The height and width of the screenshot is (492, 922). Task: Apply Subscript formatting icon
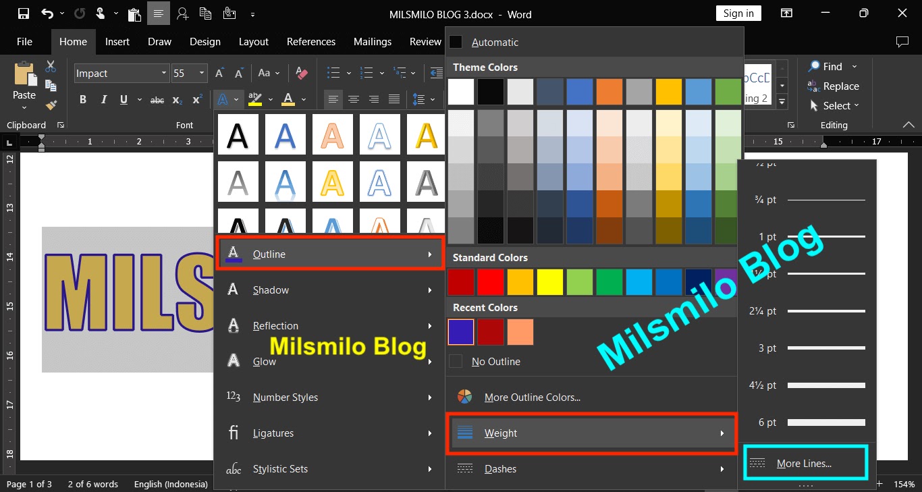click(177, 100)
